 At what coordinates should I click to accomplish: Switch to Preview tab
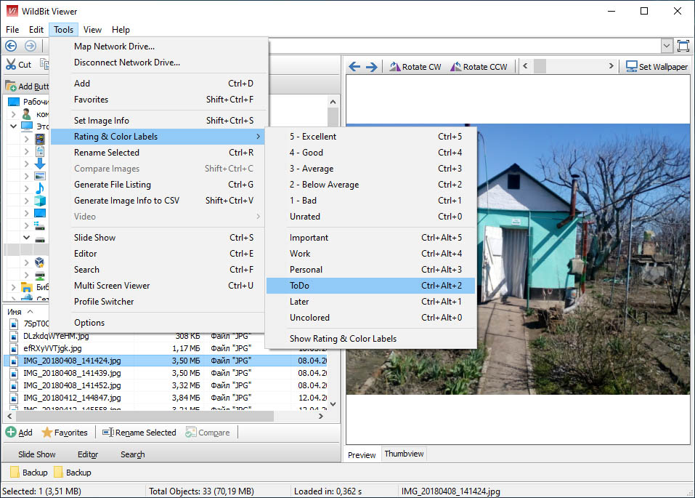[362, 454]
